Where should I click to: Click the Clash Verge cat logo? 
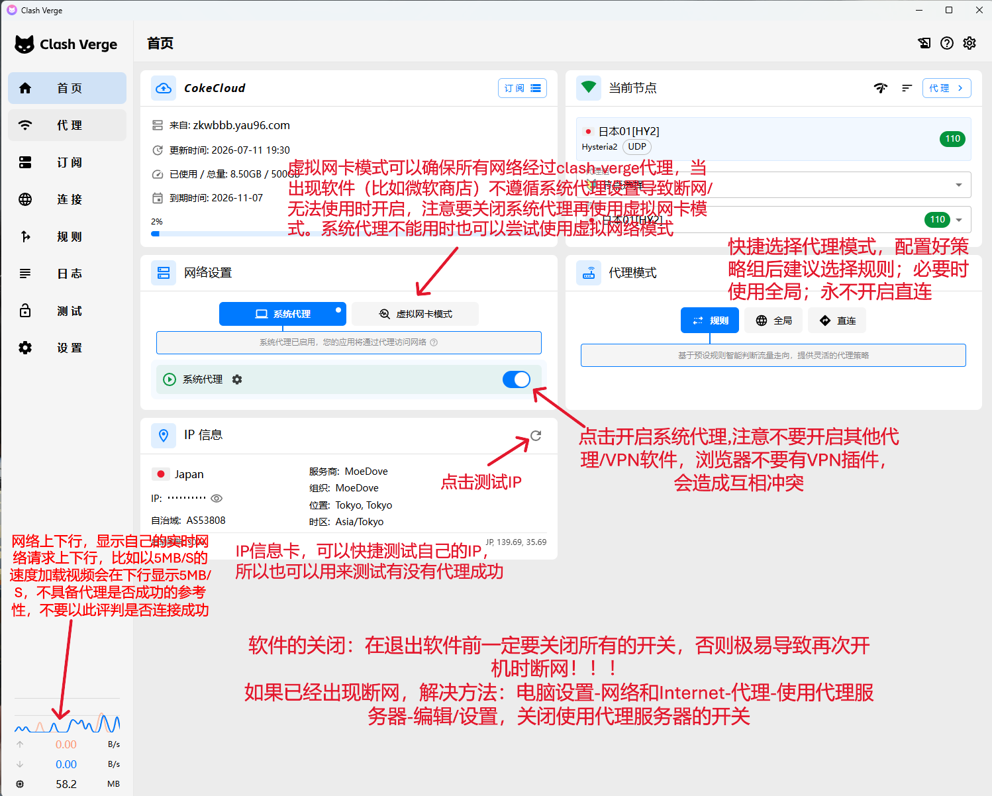coord(25,44)
